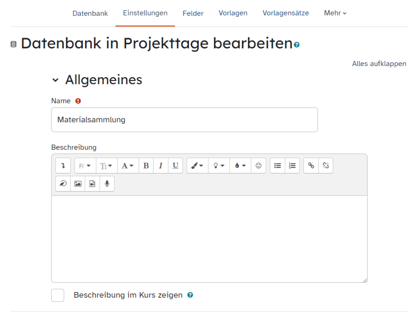
Task: Collapse the Allgemeines section
Action: point(56,80)
